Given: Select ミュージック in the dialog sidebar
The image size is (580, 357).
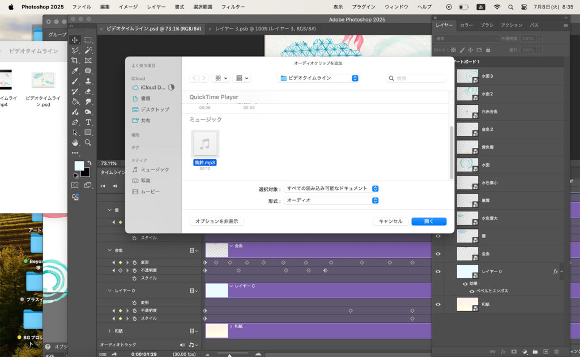Looking at the screenshot, I should (151, 169).
